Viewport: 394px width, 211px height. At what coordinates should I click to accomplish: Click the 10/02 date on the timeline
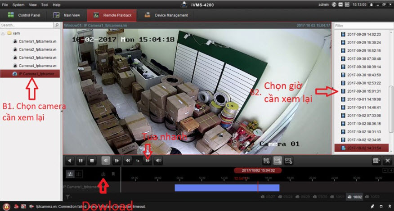coord(355,197)
